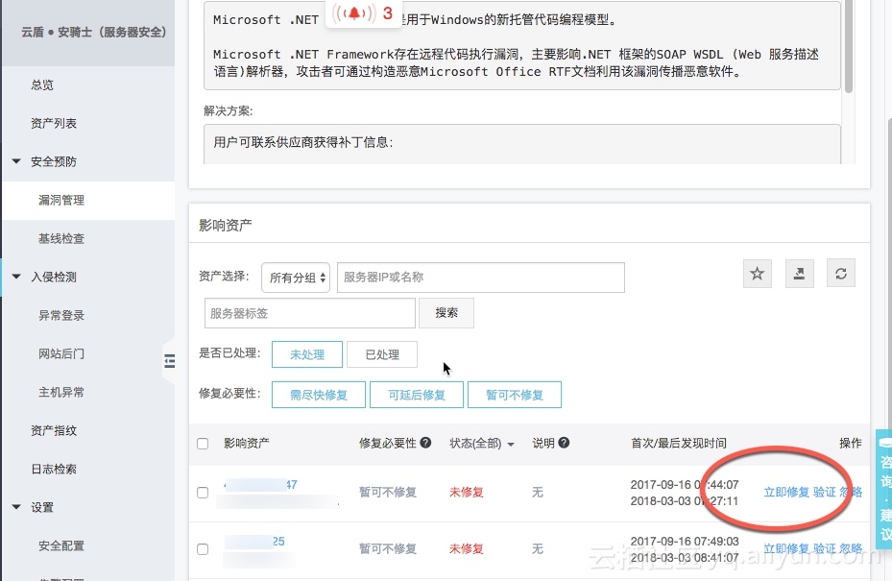Click the star favorite icon button
This screenshot has width=892, height=581.
pyautogui.click(x=758, y=274)
